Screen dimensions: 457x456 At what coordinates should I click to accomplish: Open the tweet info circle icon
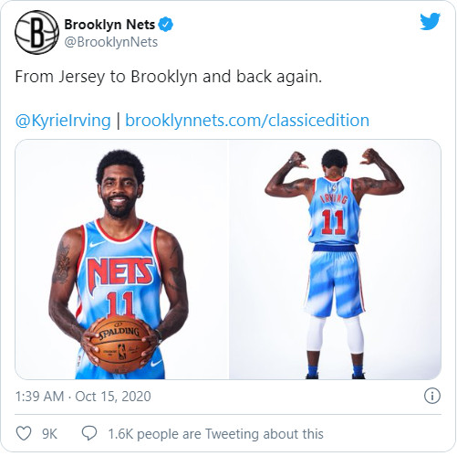(x=431, y=396)
